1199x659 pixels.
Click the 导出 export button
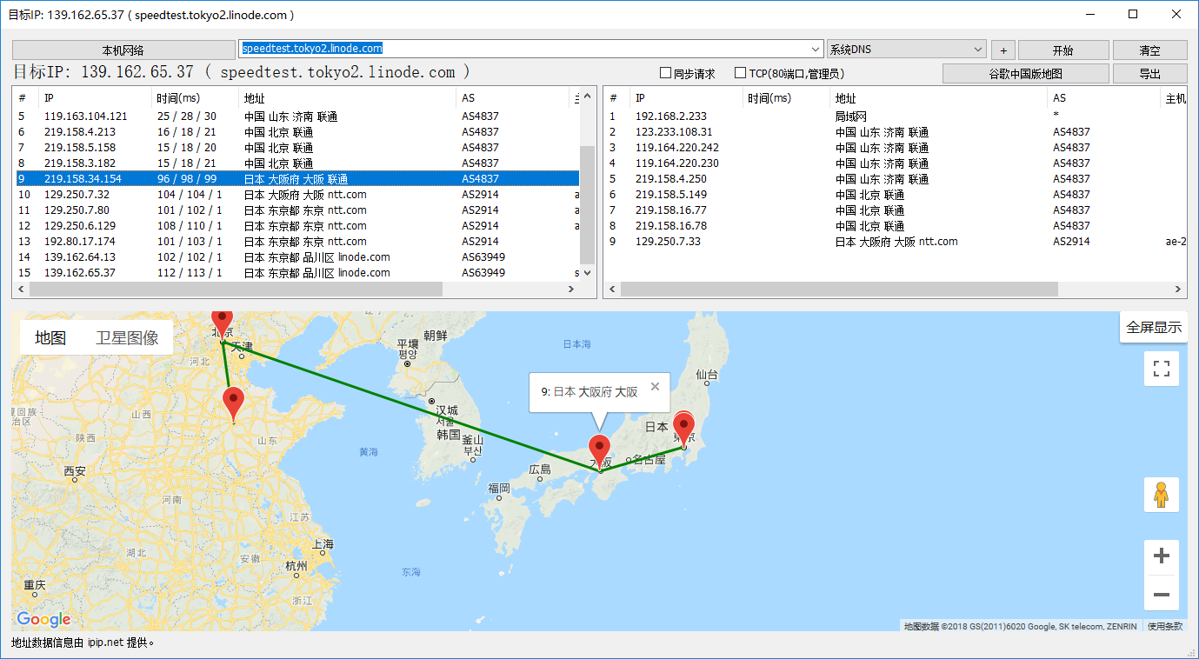[x=1149, y=74]
